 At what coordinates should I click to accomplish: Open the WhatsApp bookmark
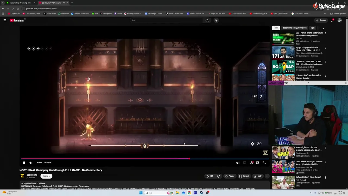(64, 13)
